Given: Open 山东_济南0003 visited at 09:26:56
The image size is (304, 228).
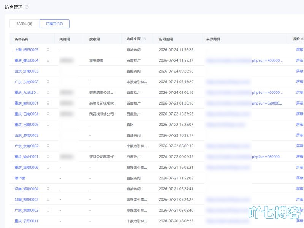Looking at the screenshot, I should [27, 71].
